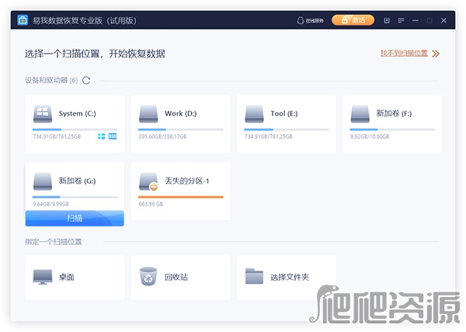This screenshot has width=466, height=332.
Task: Select the 新加卷 (F:) drive icon
Action: (360, 114)
